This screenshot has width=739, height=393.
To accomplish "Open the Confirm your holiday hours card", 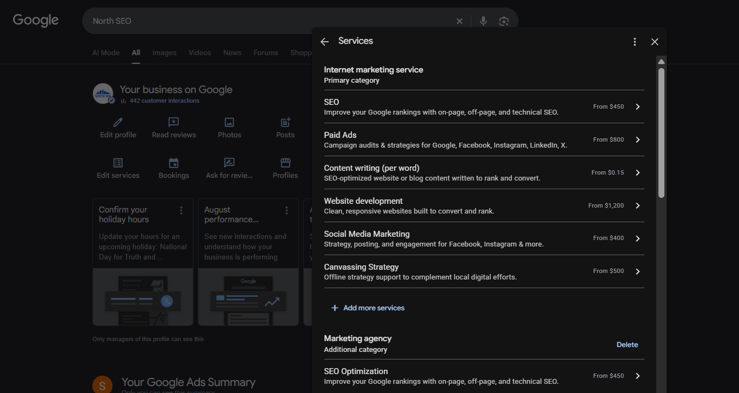I will coord(143,262).
